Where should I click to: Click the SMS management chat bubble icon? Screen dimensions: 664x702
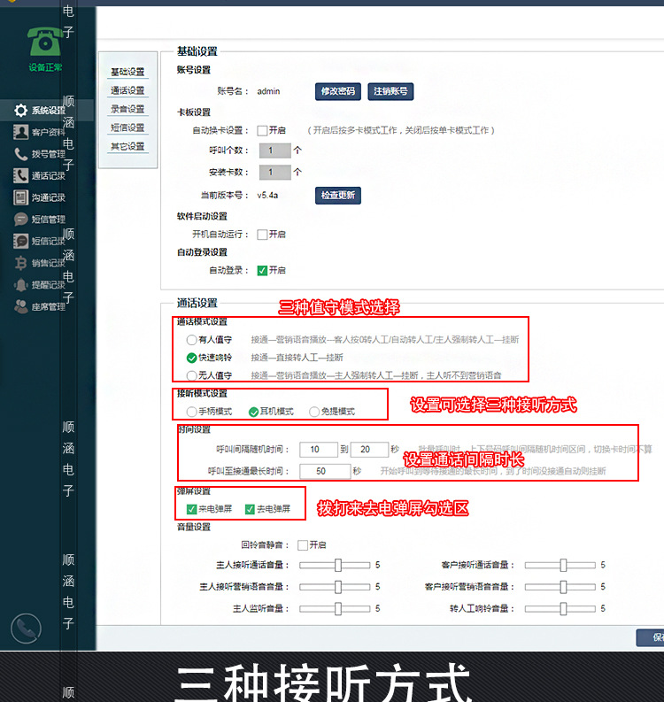pyautogui.click(x=20, y=220)
